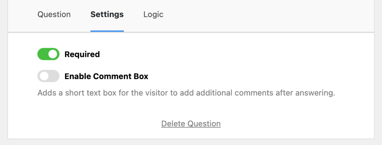382x145 pixels.
Task: Click the Required label text
Action: coord(82,54)
